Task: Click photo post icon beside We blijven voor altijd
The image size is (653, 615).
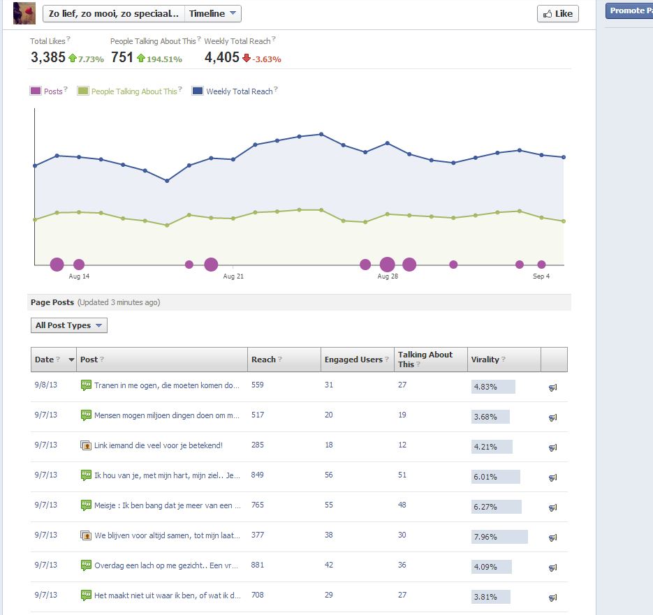Action: tap(86, 535)
